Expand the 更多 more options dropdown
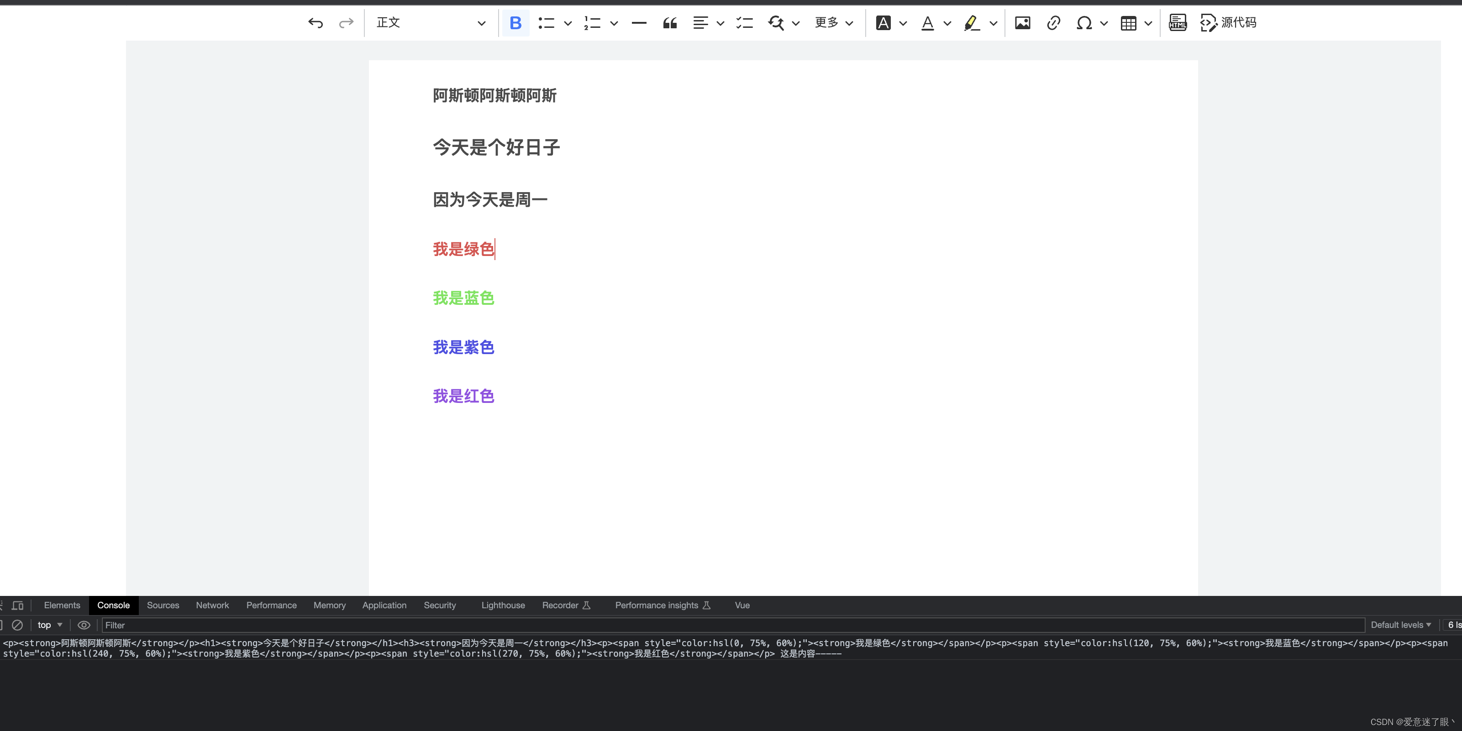1462x731 pixels. pyautogui.click(x=834, y=23)
